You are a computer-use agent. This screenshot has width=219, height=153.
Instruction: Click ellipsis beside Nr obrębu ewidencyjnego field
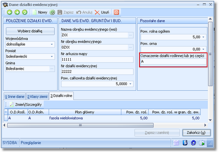[130, 48]
